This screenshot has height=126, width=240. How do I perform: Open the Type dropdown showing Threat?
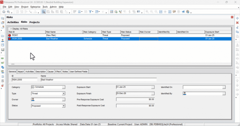tap(63, 93)
